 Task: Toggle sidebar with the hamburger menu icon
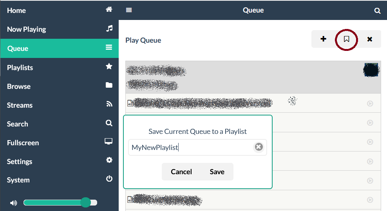[x=129, y=10]
